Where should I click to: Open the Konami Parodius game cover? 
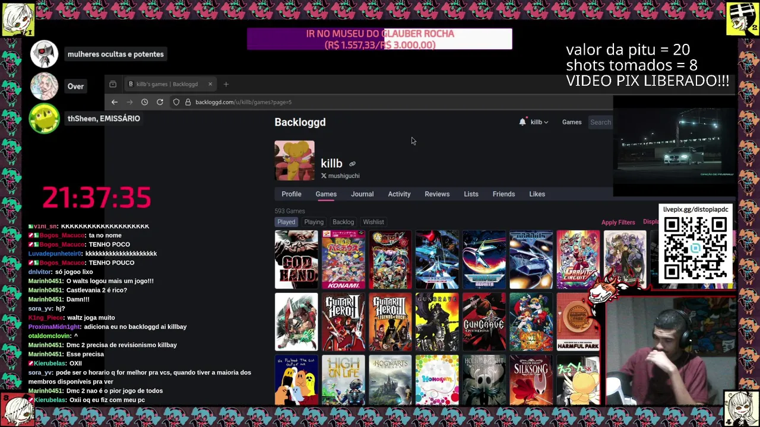pyautogui.click(x=343, y=260)
